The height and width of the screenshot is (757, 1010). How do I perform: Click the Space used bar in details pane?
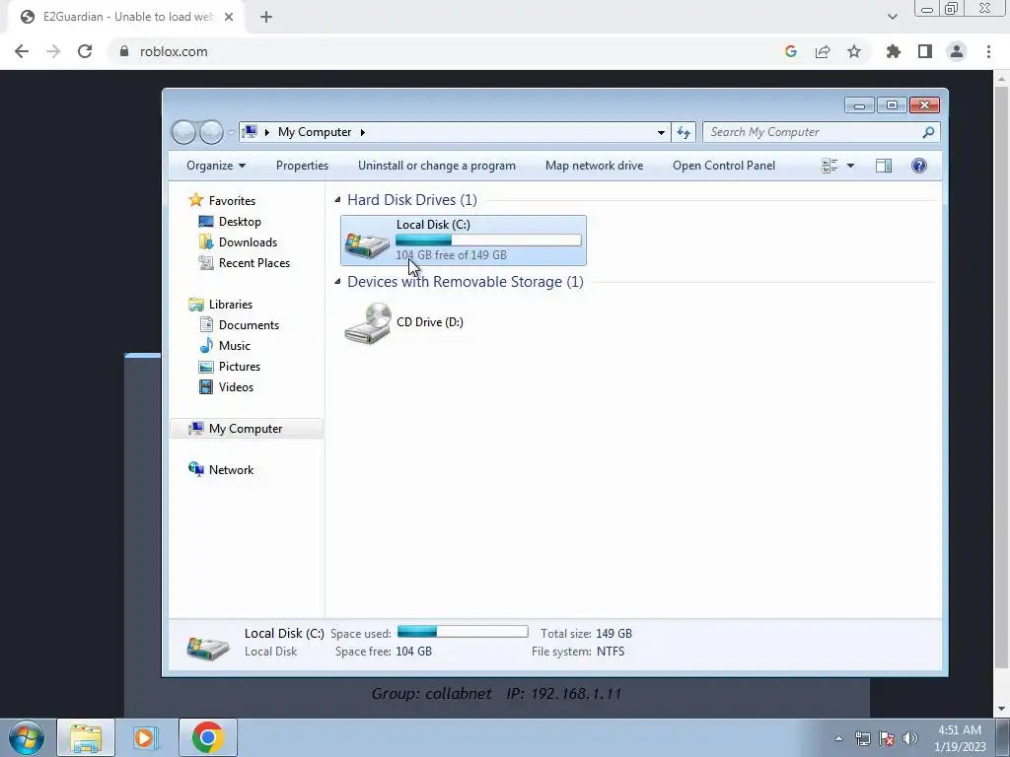point(463,632)
